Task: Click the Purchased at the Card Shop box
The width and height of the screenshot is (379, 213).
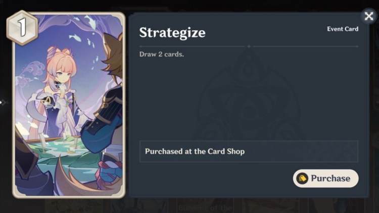Action: tap(249, 151)
